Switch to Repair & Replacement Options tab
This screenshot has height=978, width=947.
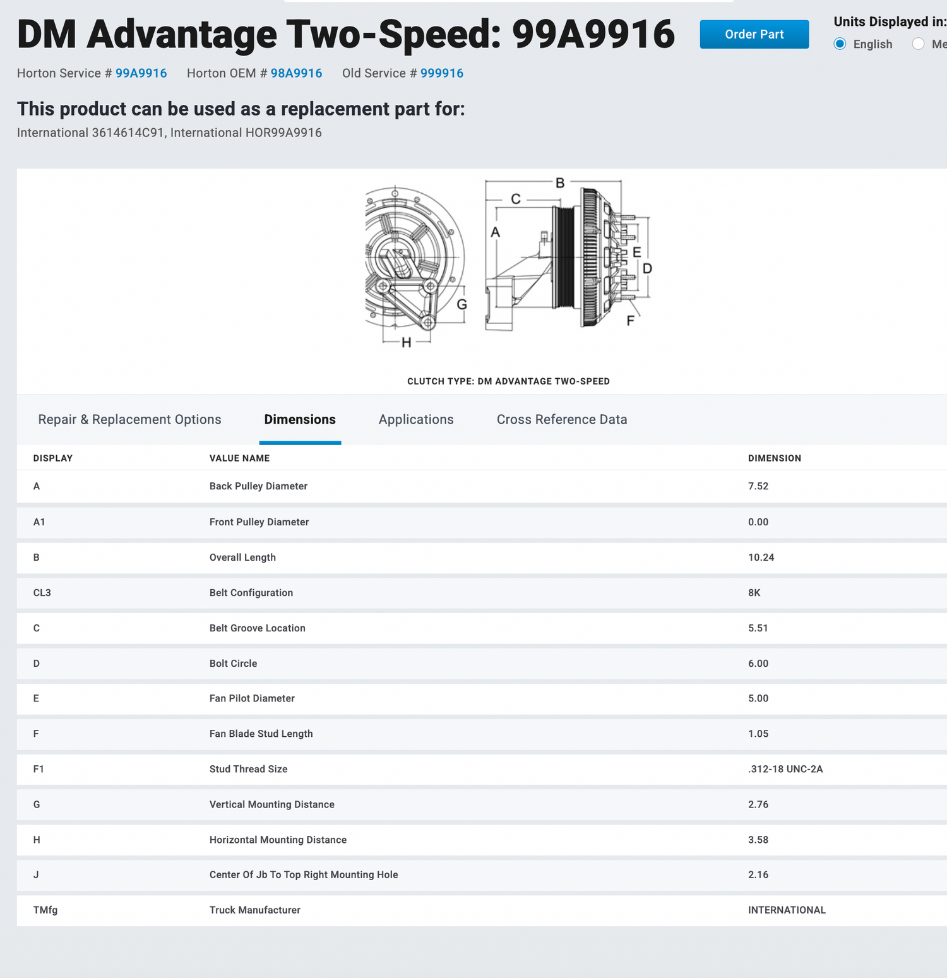coord(129,420)
